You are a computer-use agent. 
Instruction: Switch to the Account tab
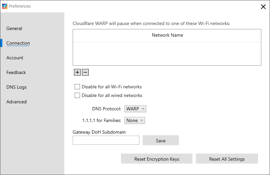click(x=15, y=58)
